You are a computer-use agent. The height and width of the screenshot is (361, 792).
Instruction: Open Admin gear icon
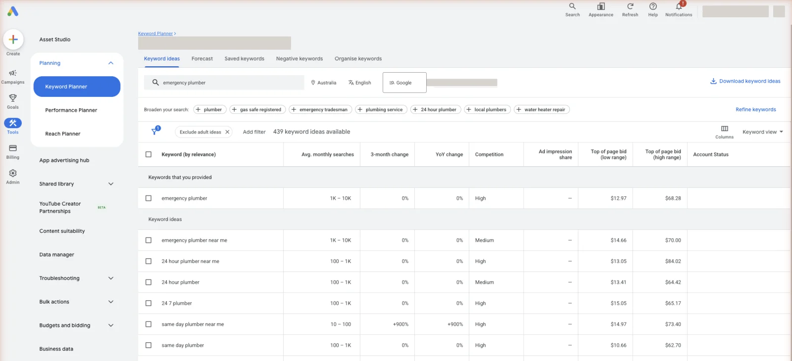point(13,173)
